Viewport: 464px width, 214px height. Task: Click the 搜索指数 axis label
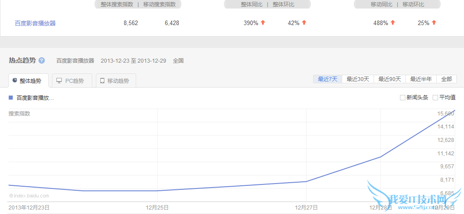[x=19, y=114]
